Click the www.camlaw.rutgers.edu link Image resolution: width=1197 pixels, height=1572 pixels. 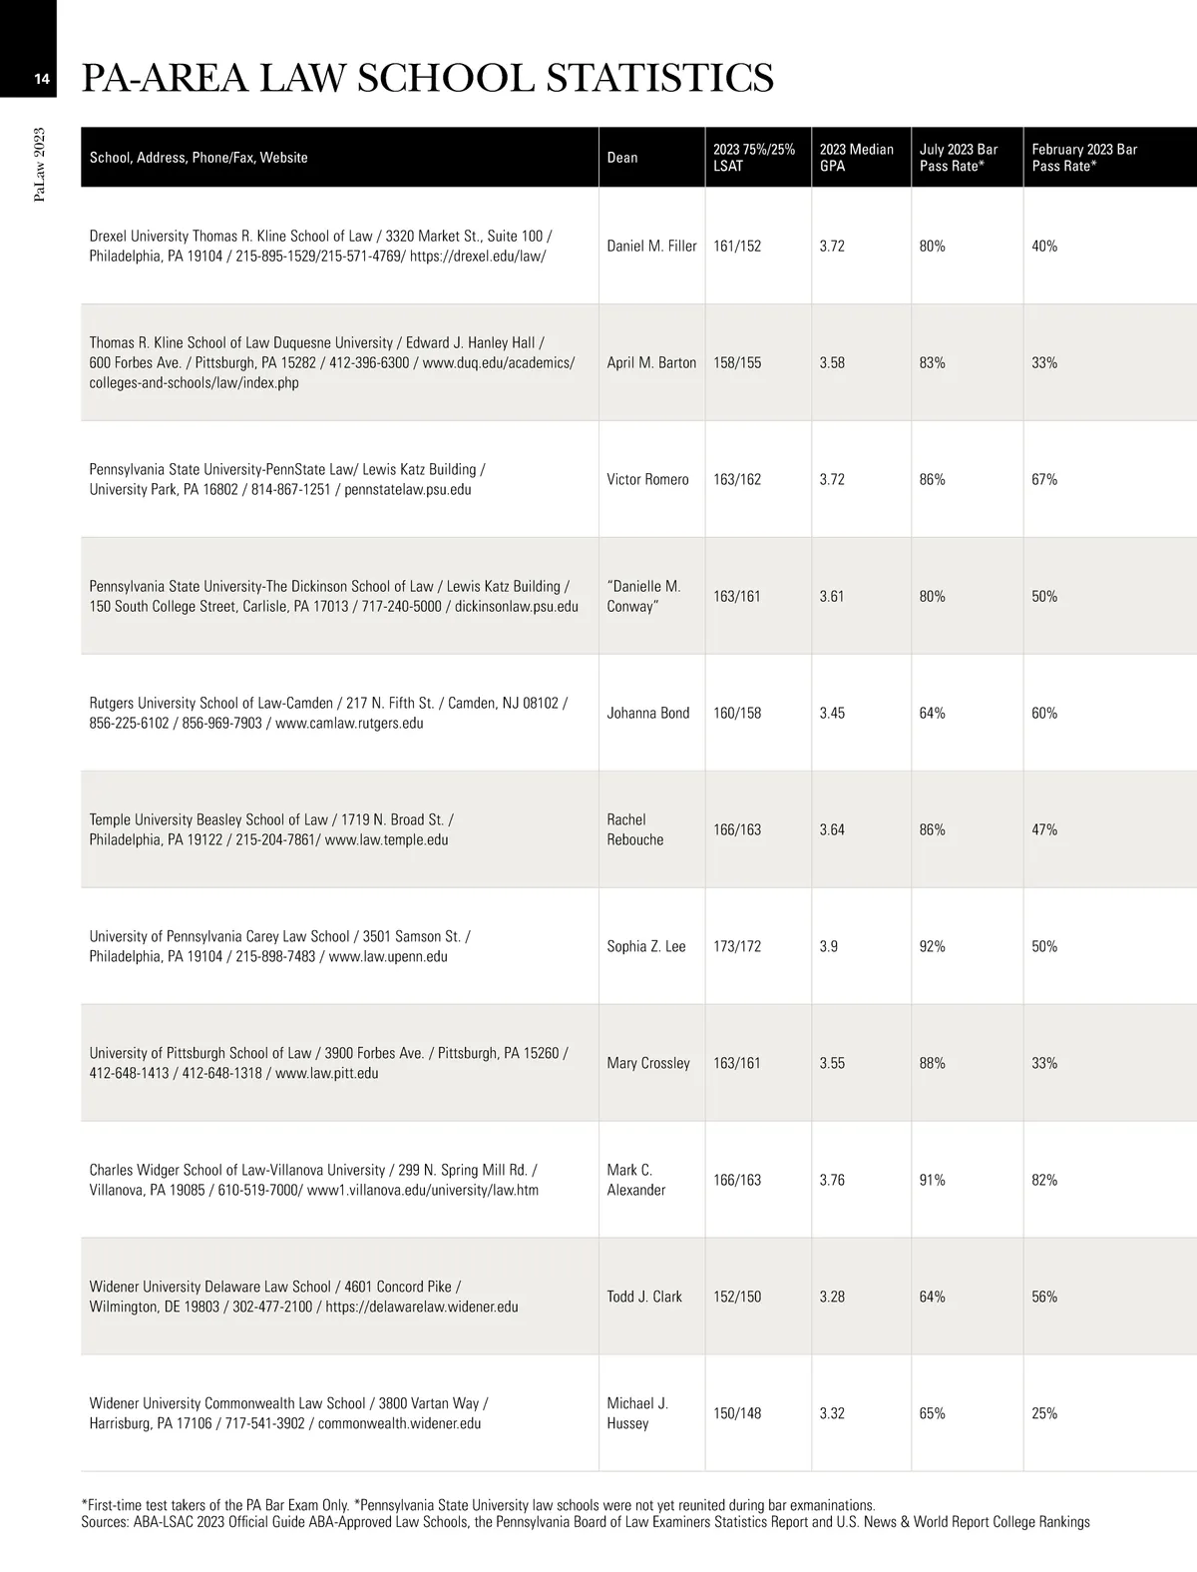349,724
